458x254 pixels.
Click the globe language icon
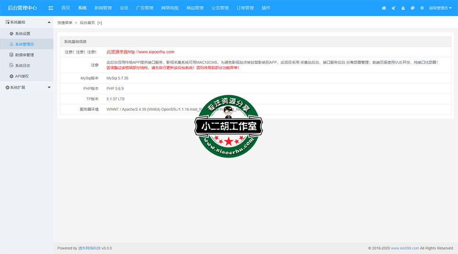(x=422, y=8)
